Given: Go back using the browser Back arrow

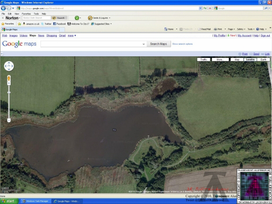Looking at the screenshot, I should 3,8.
